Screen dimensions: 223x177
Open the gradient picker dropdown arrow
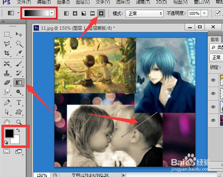(51, 13)
